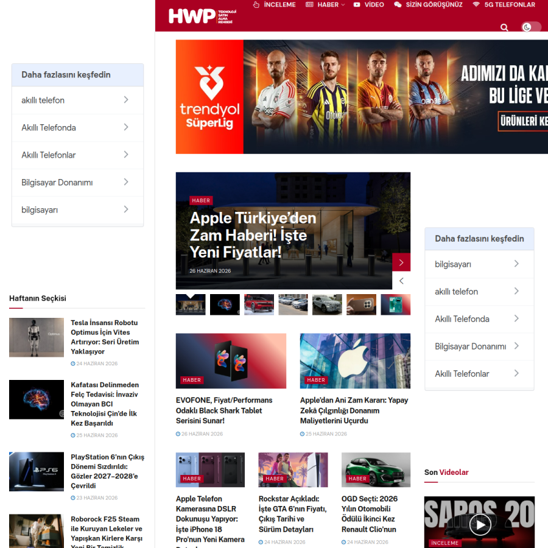The width and height of the screenshot is (548, 548).
Task: Go to next slide with red arrow
Action: [x=401, y=262]
